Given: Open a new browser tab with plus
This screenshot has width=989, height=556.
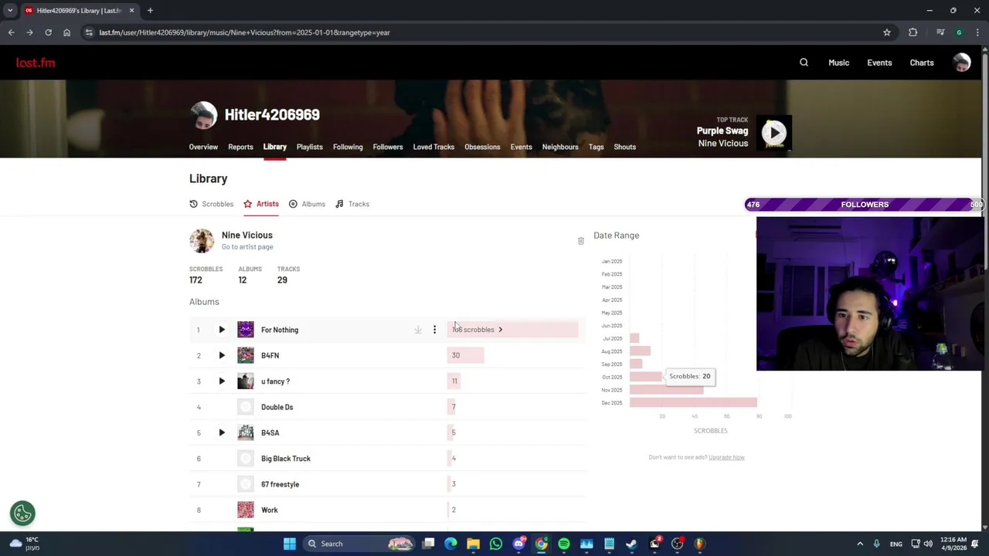Looking at the screenshot, I should coord(150,10).
